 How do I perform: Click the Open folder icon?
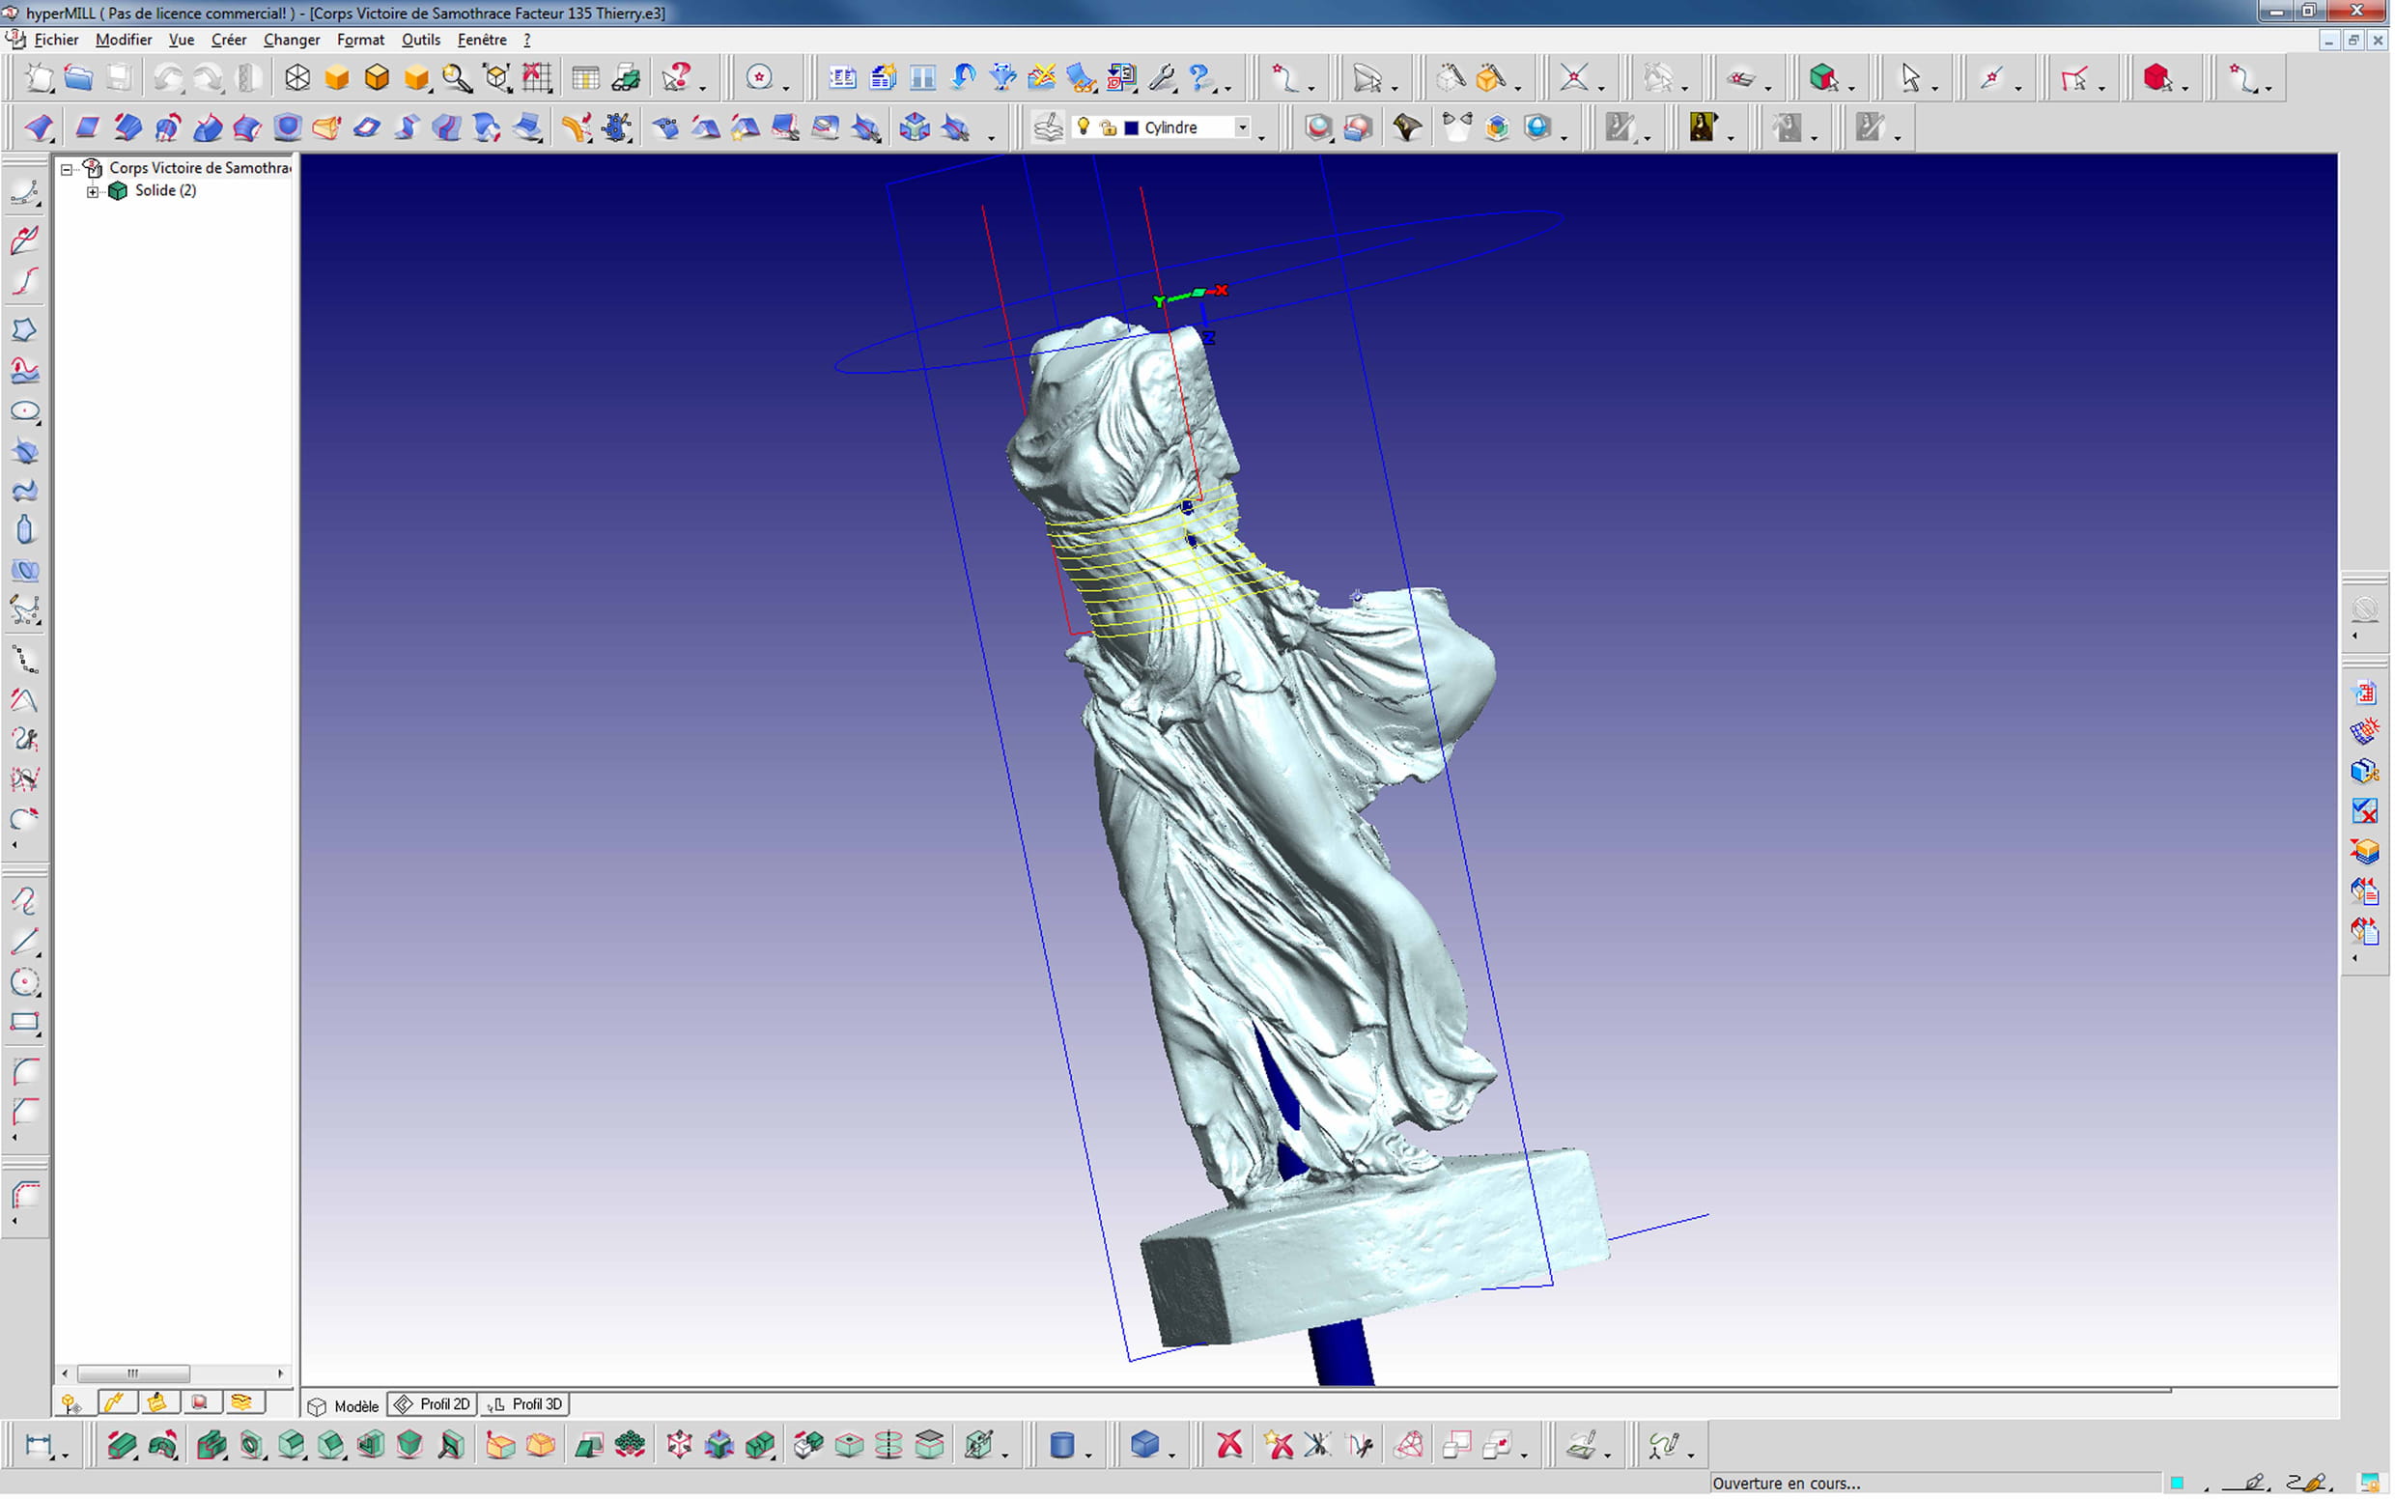click(x=79, y=78)
